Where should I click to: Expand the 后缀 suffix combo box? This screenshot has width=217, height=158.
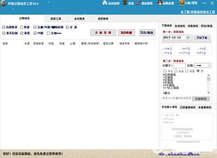coord(208,66)
